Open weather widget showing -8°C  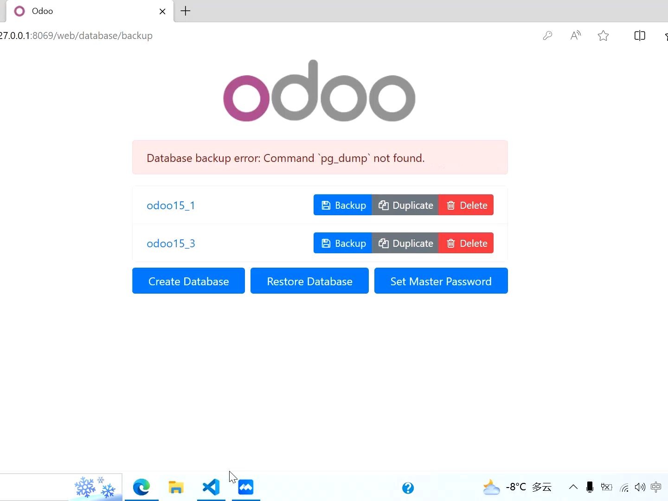click(517, 487)
